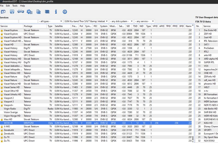This screenshot has height=143, width=218.
Task: Select Viasport 2 service row
Action: [96, 98]
